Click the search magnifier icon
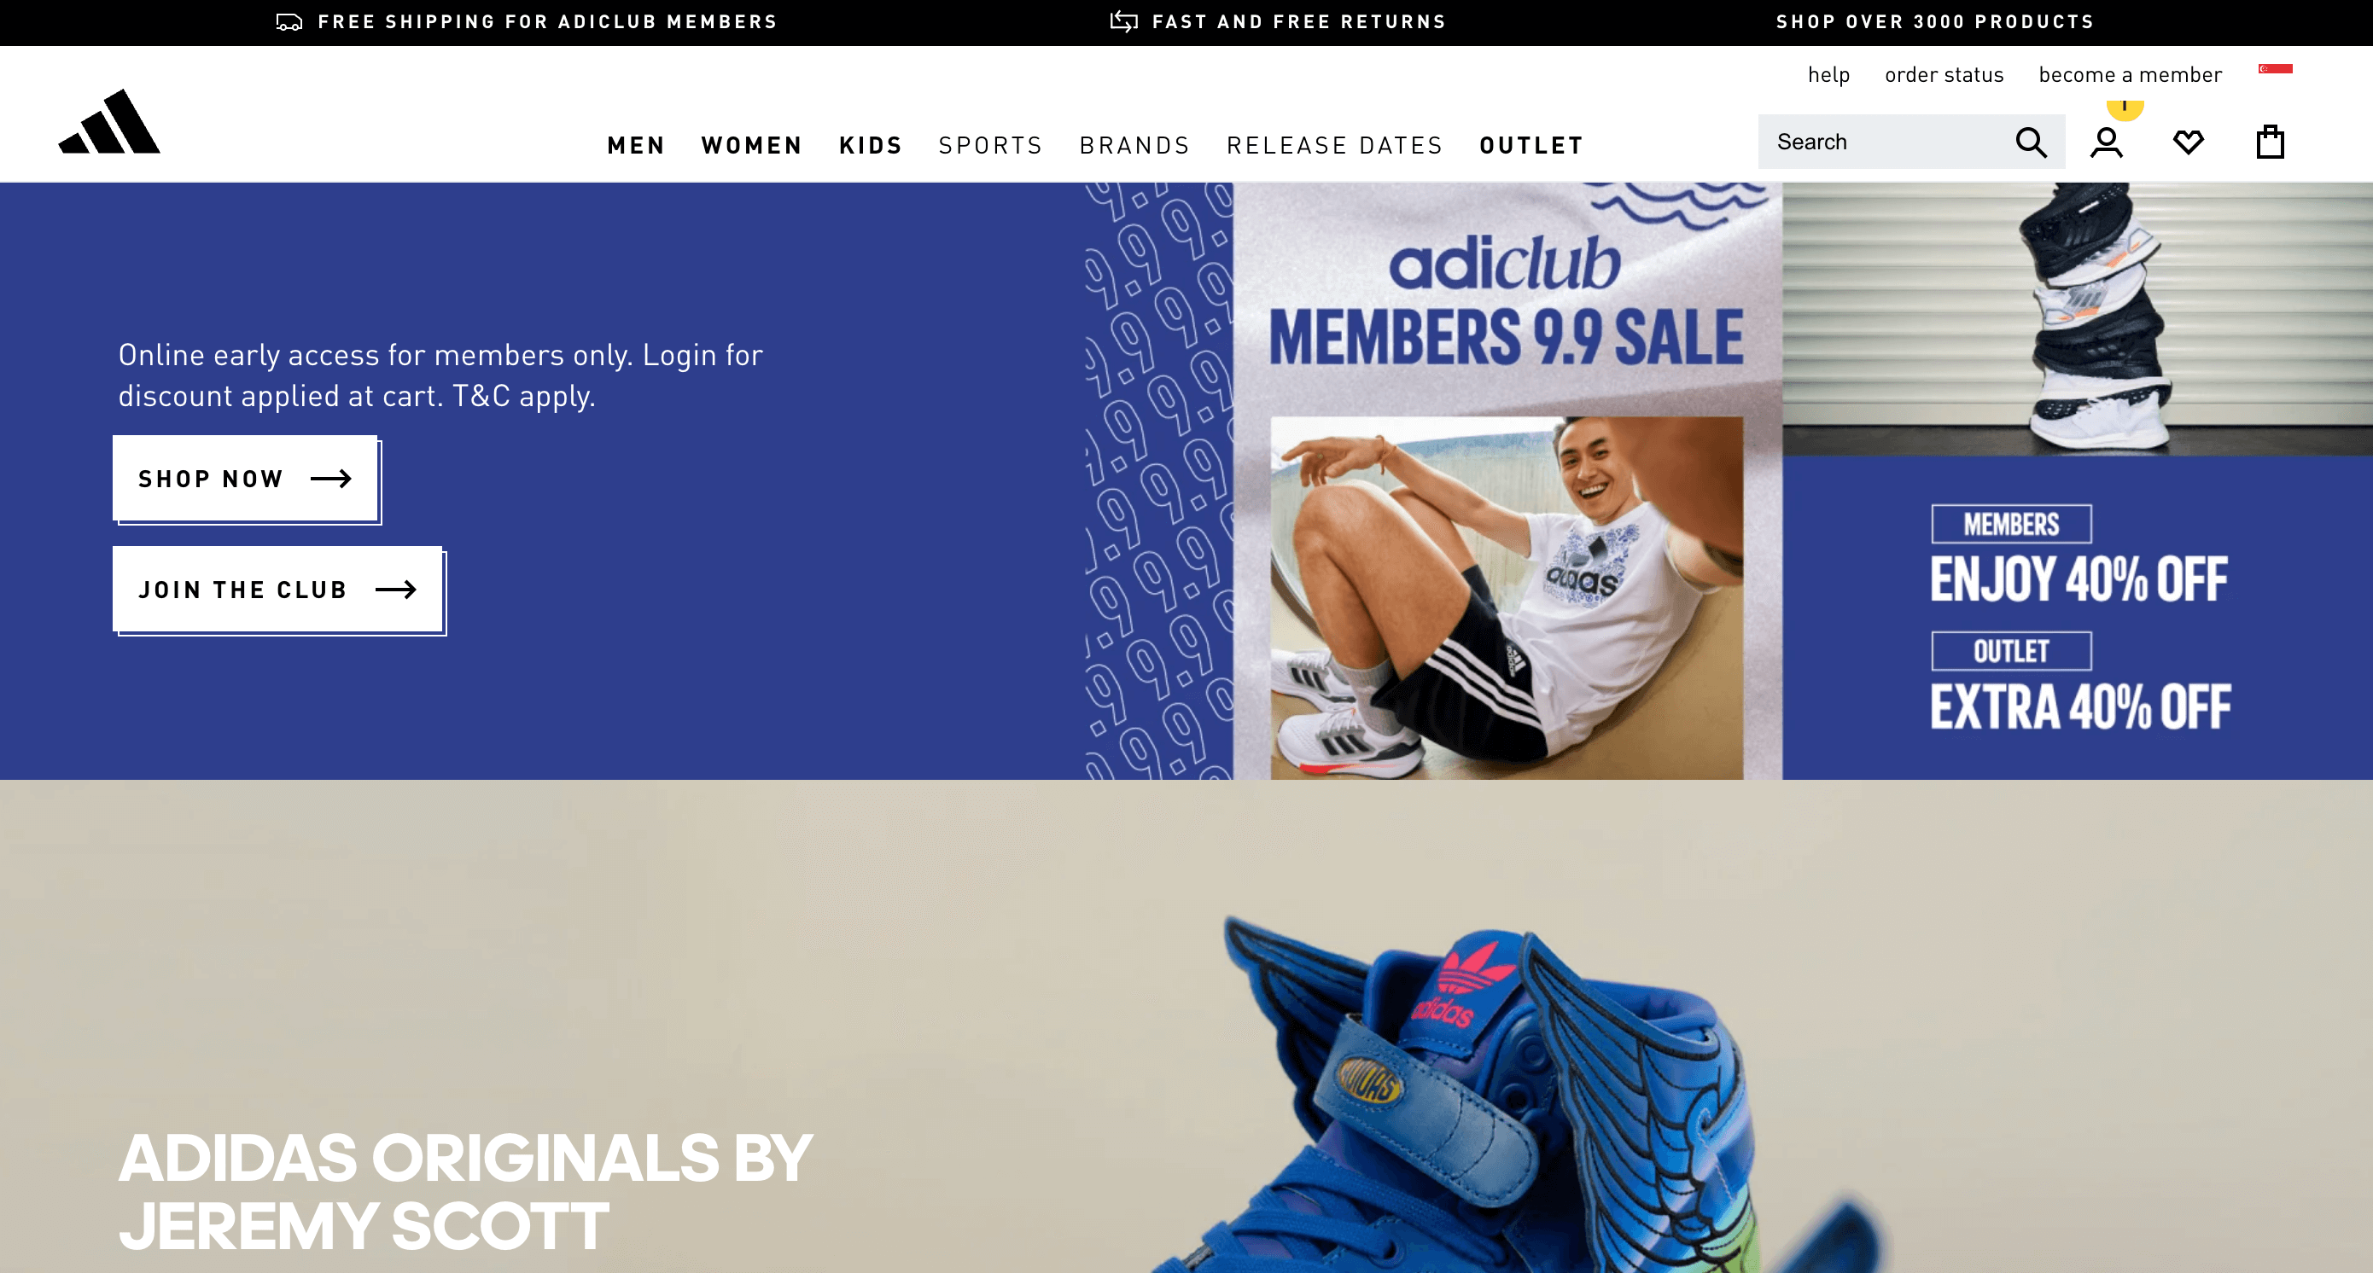2373x1273 pixels. pos(2031,142)
